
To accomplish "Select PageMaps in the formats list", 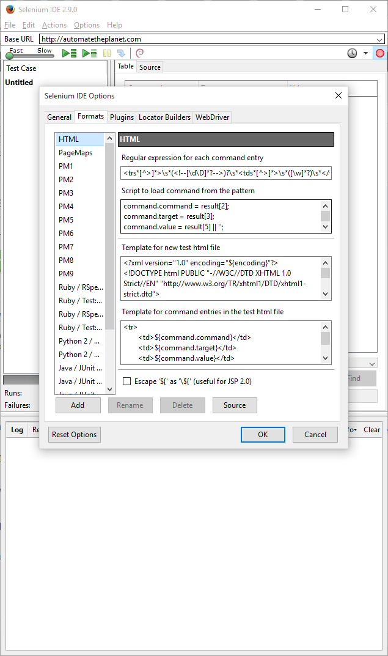I will tap(79, 153).
